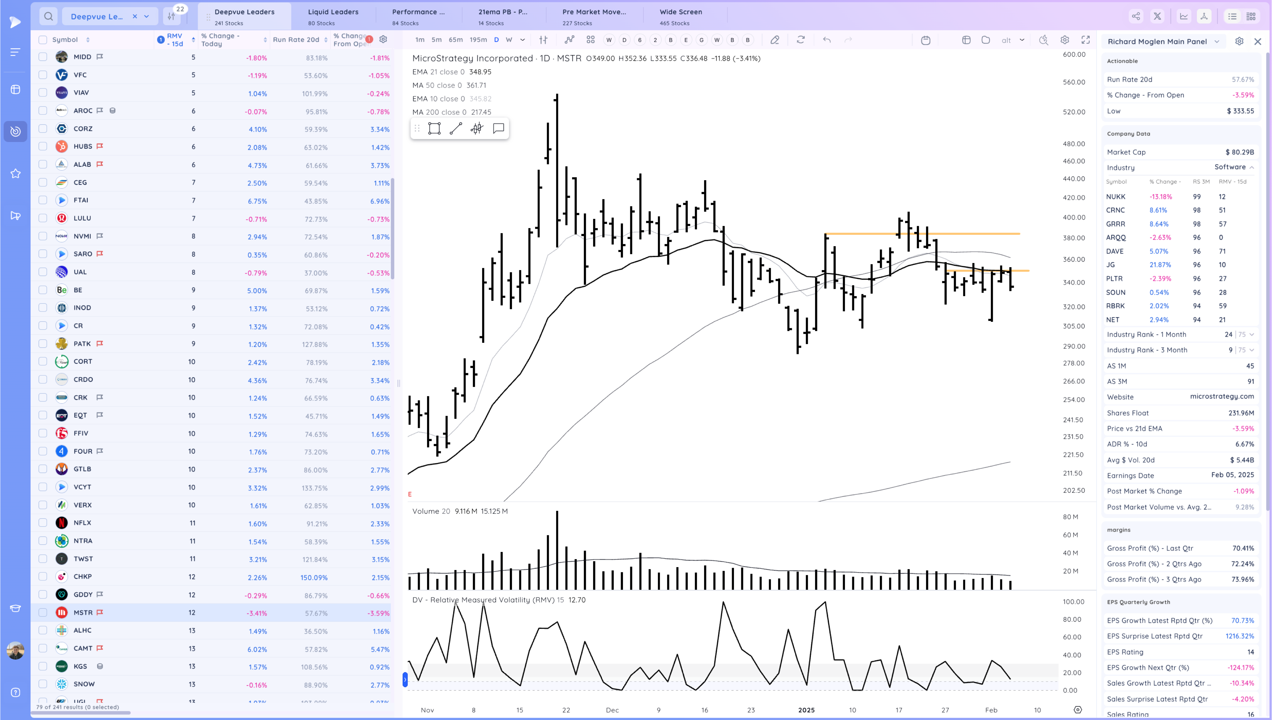Screen dimensions: 1272x720
Task: Toggle the select-all Symbol checkbox
Action: click(x=43, y=40)
